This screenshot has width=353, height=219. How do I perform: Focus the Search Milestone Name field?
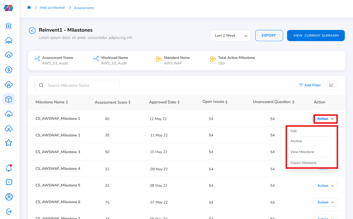coord(77,85)
